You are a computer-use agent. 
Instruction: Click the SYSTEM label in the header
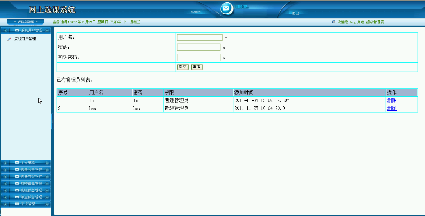click(196, 12)
